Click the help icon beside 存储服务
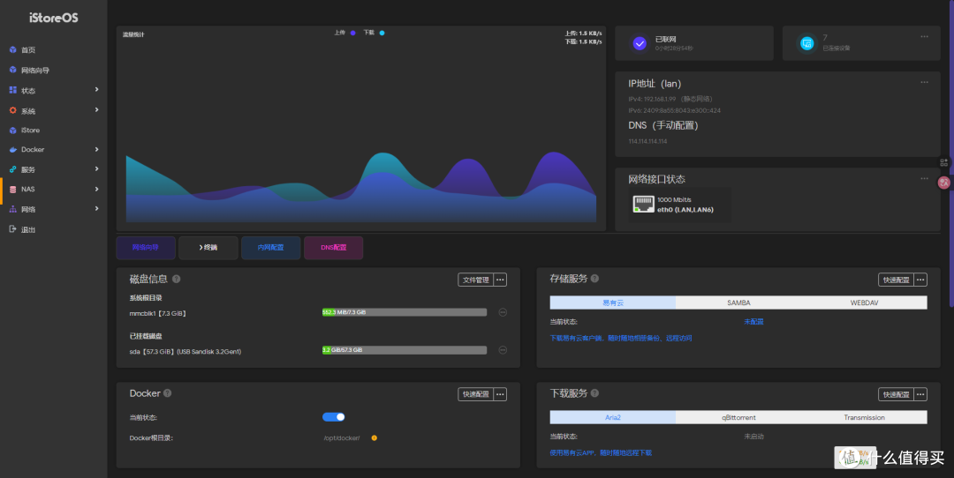The width and height of the screenshot is (954, 478). 595,278
